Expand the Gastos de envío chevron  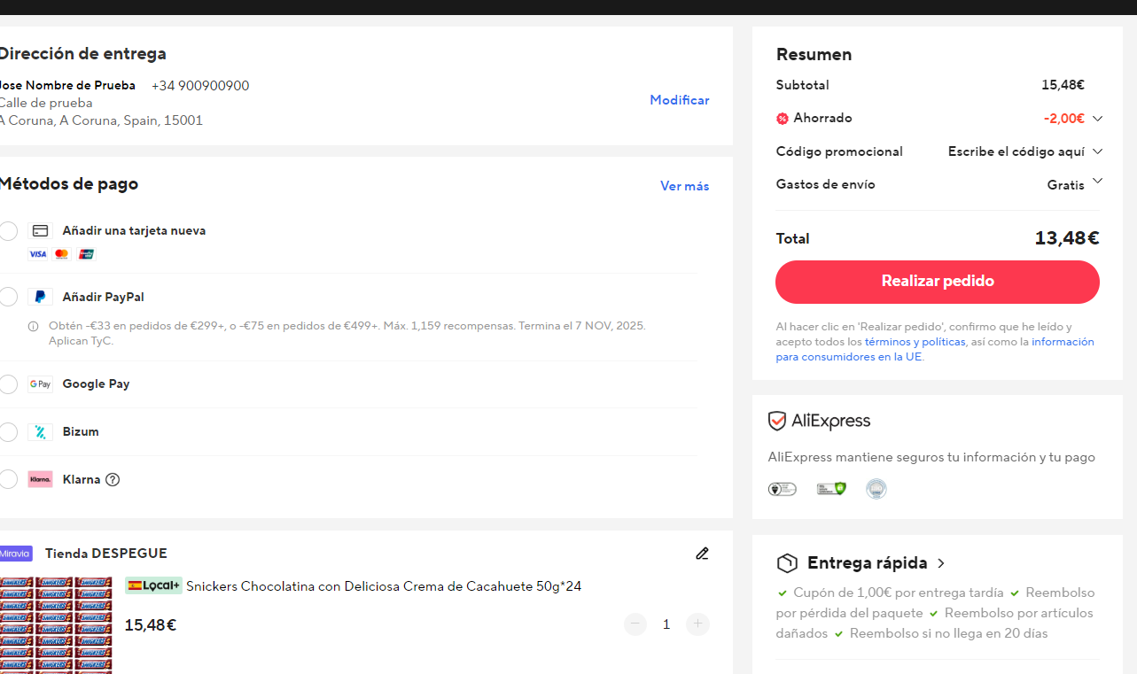pyautogui.click(x=1097, y=181)
